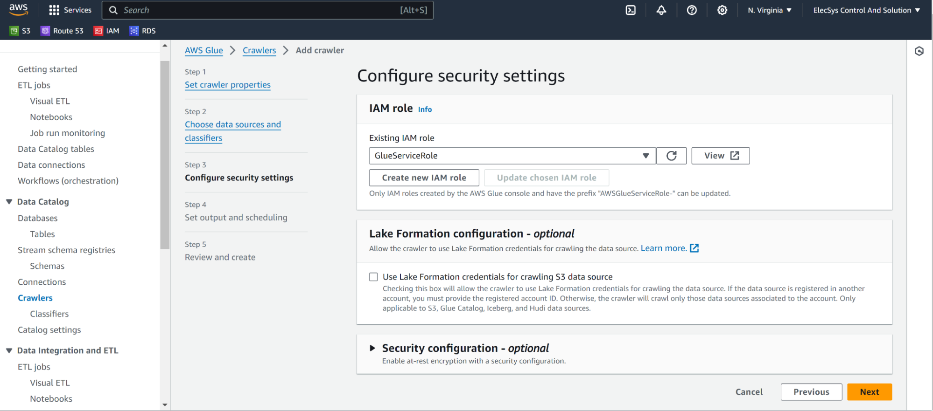Click the Review and create step
The image size is (933, 411).
(x=220, y=257)
